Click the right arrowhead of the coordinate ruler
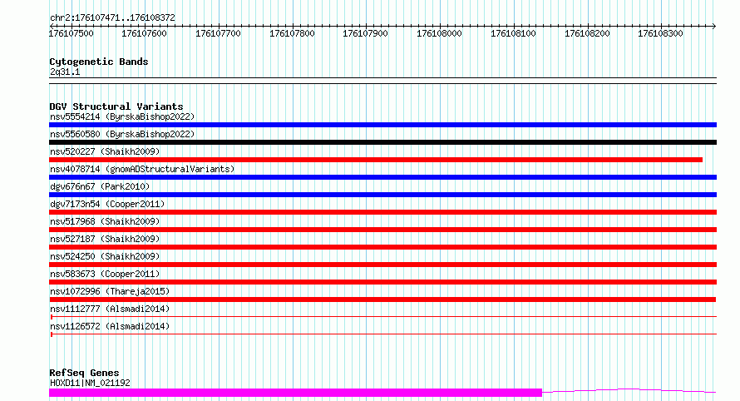This screenshot has height=401, width=740. (x=714, y=26)
